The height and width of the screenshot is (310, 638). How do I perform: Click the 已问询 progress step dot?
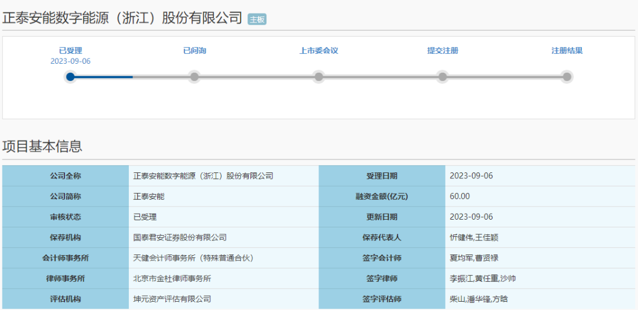(x=194, y=77)
